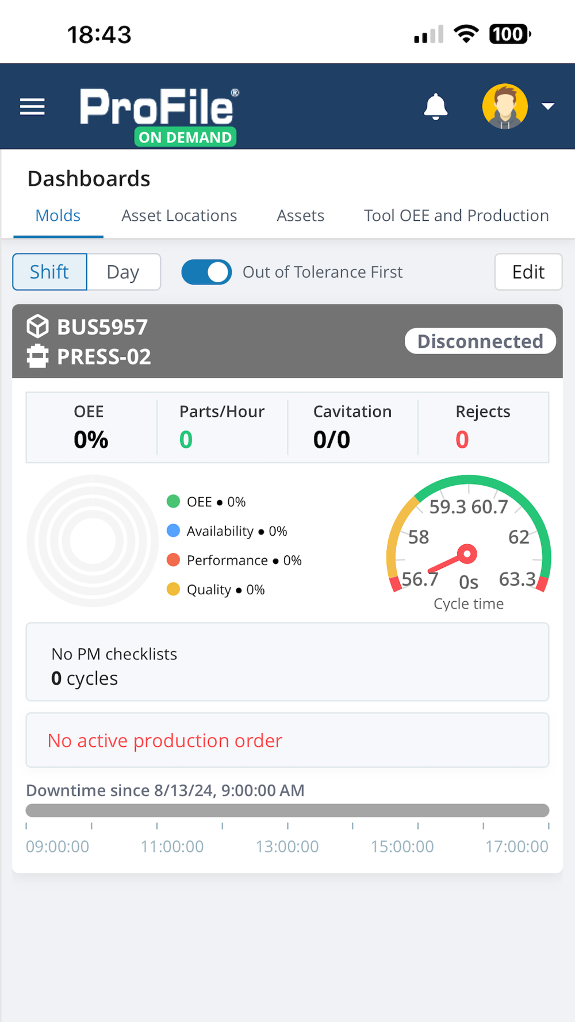Click the ProFile On Demand logo
Screen dimensions: 575x1022
coord(159,116)
